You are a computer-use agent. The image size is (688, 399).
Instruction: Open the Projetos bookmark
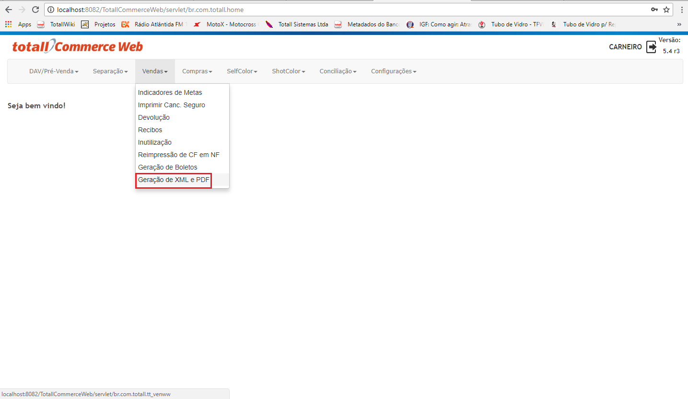[x=98, y=24]
